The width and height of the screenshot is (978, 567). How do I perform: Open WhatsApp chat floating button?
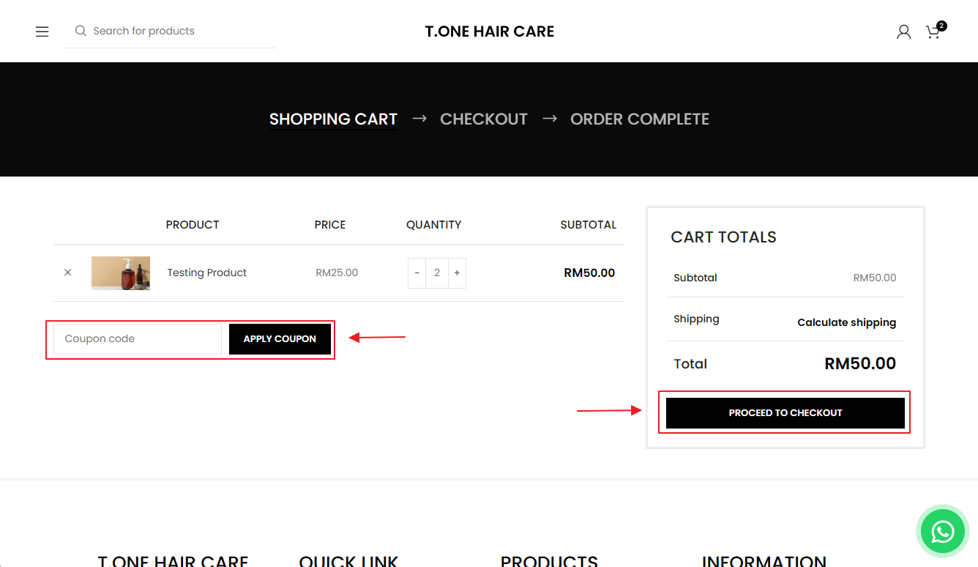click(x=942, y=531)
